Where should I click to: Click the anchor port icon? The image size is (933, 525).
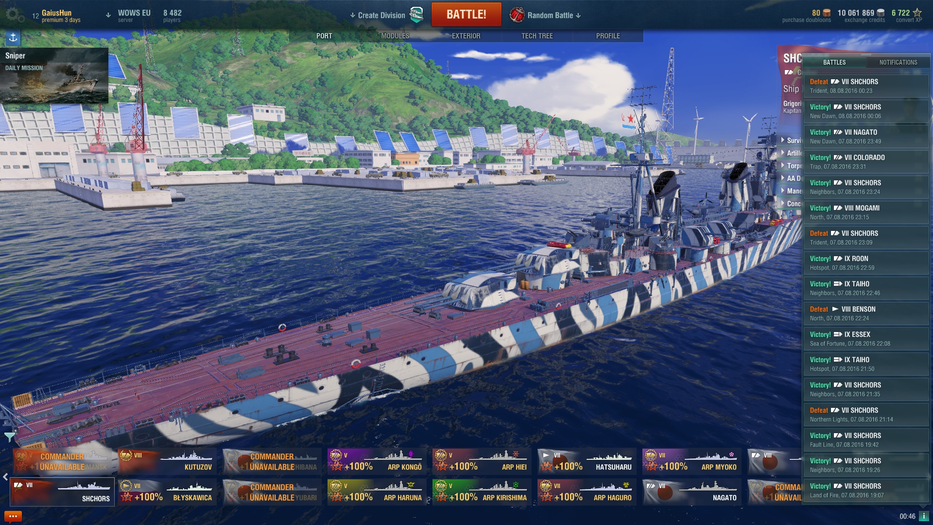pyautogui.click(x=13, y=37)
